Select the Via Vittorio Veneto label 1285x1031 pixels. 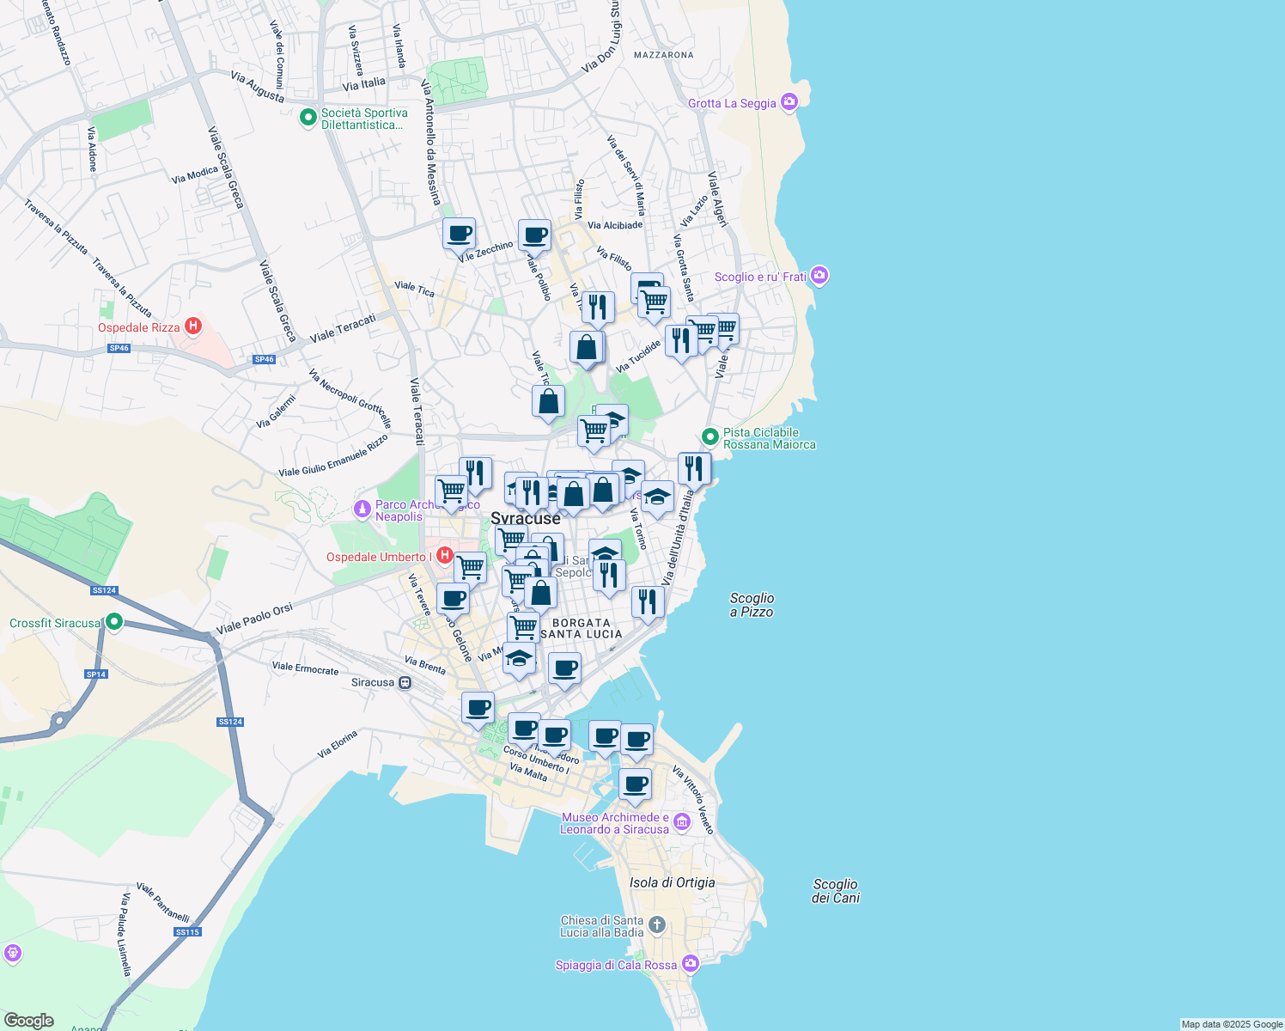tap(693, 800)
